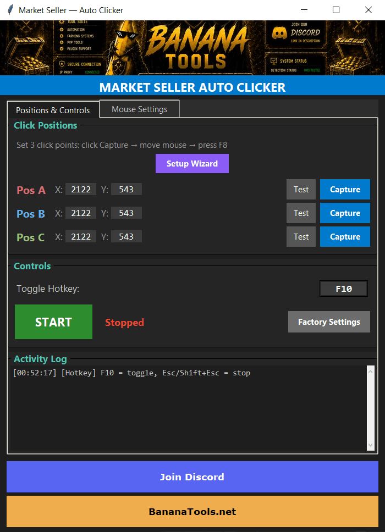Click Capture for Pos C
Viewport: 385px width, 532px height.
[345, 237]
